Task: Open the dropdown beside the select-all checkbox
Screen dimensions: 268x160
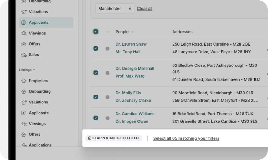Action: [108, 31]
